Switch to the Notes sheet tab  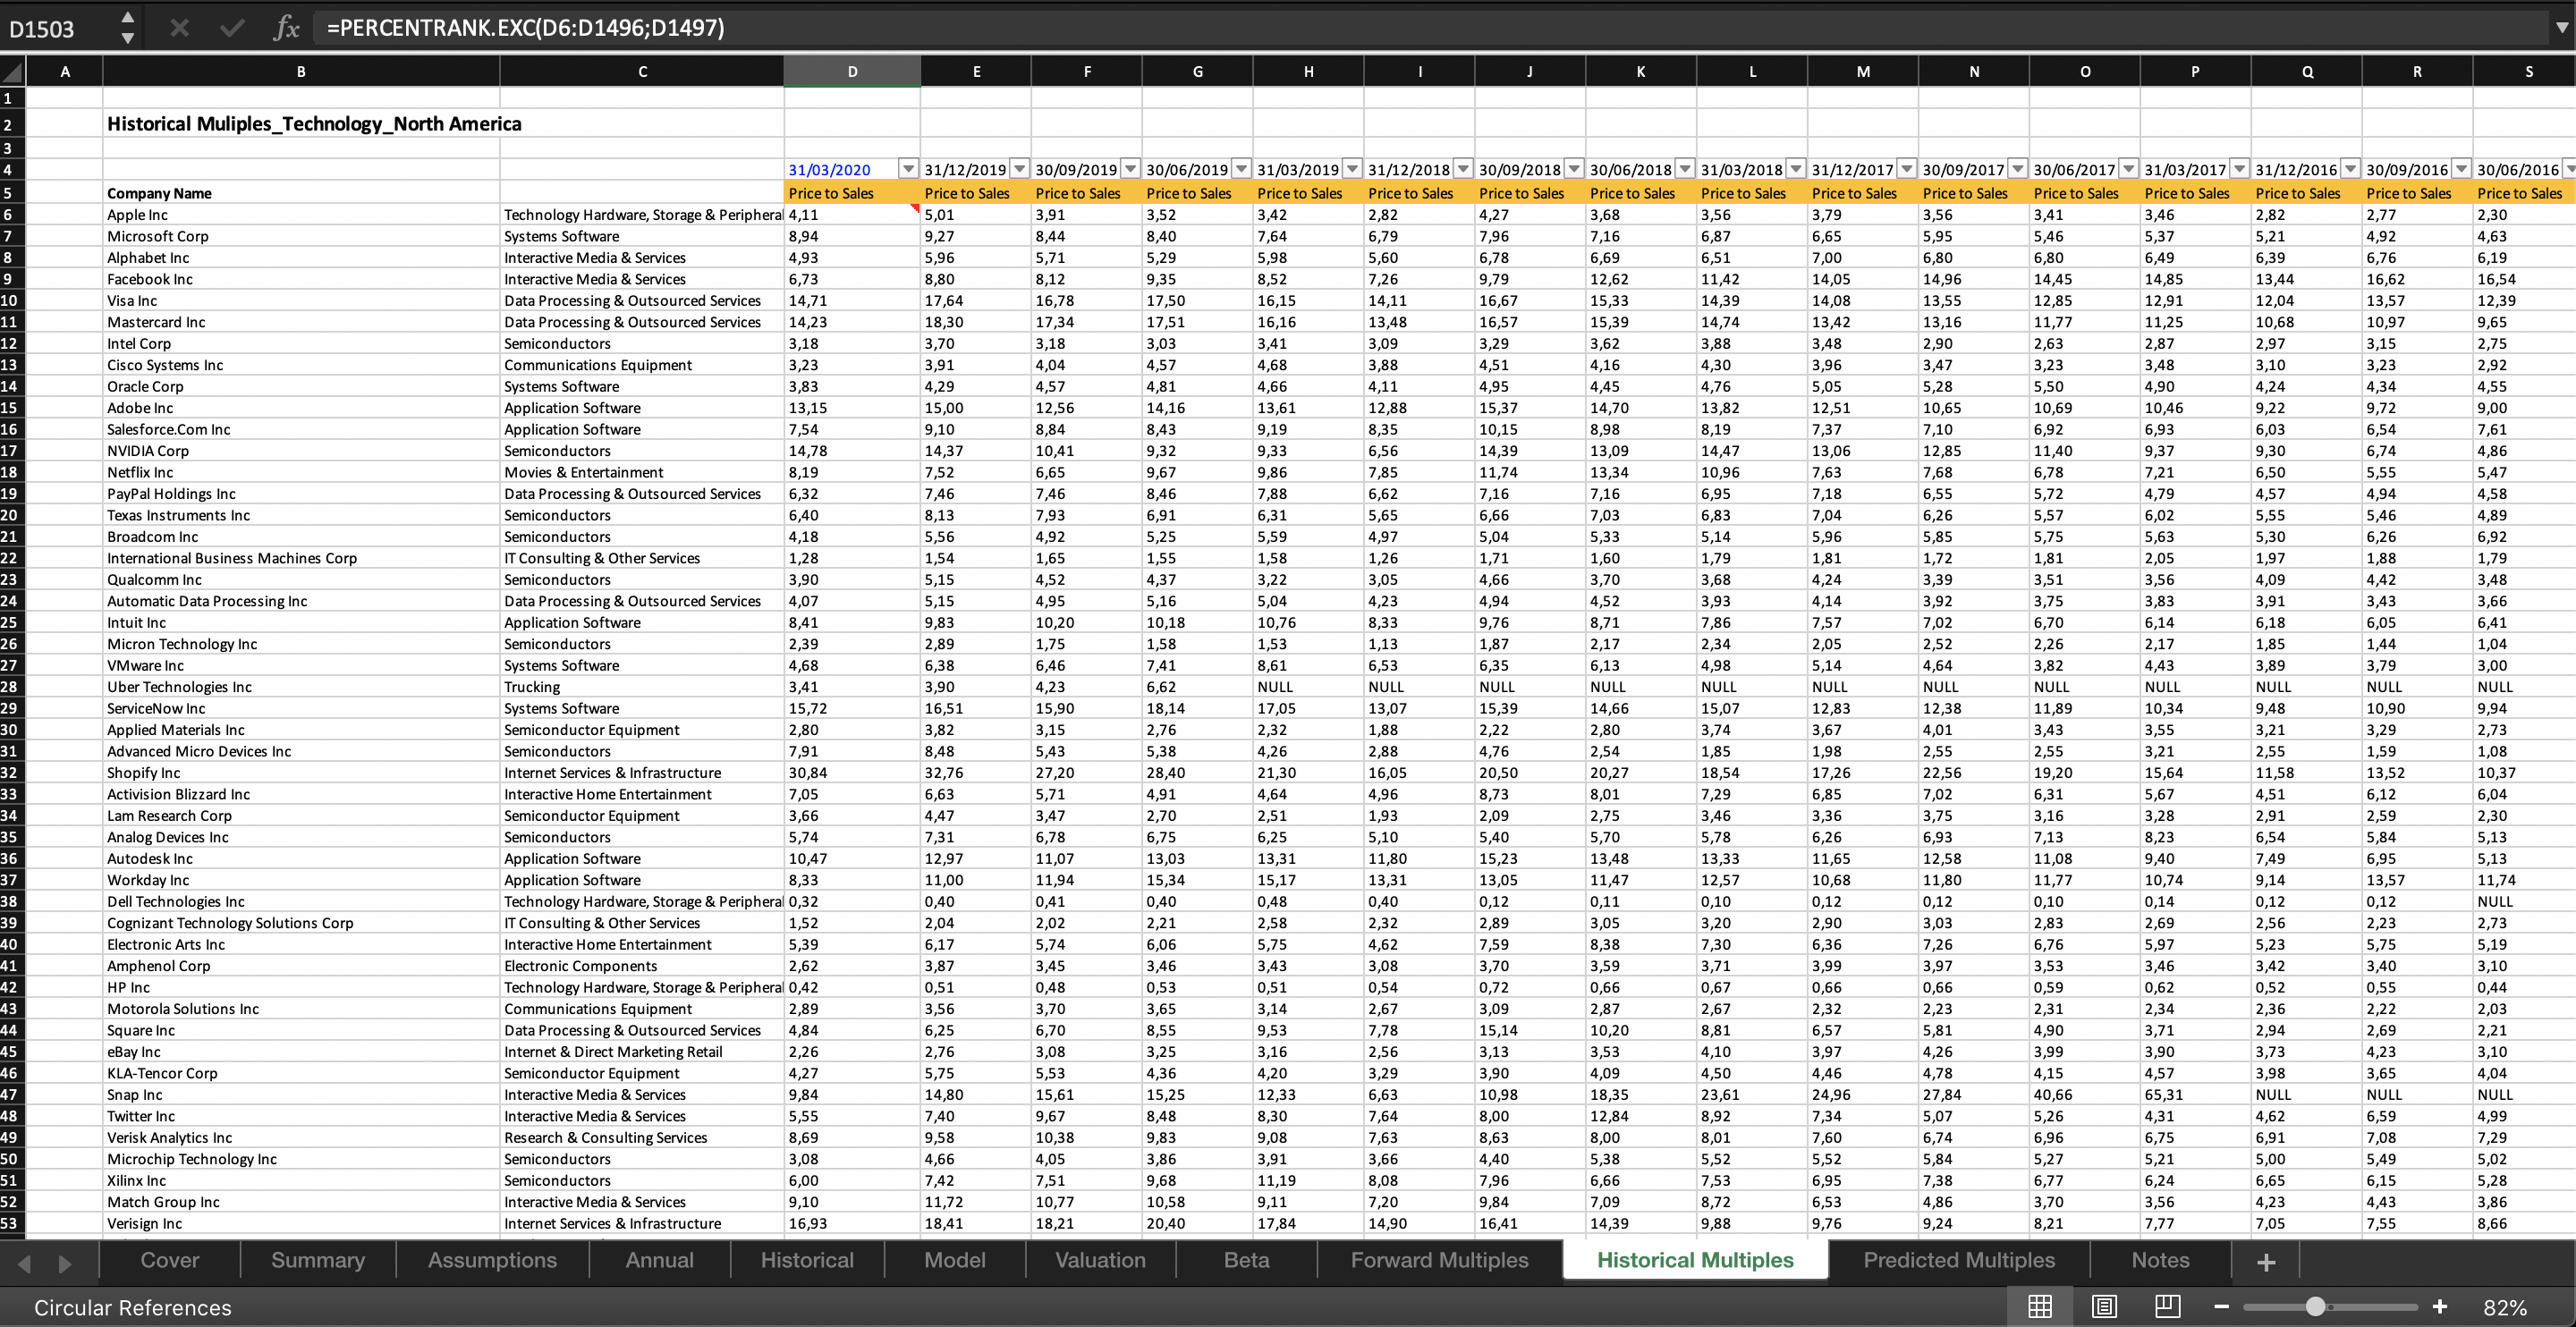[2160, 1260]
